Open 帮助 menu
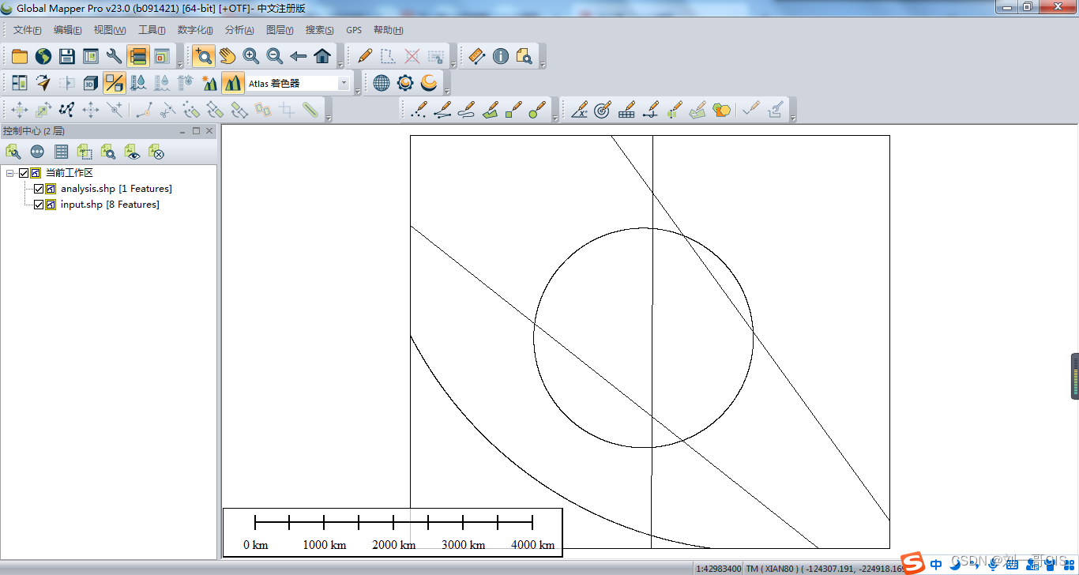 (x=388, y=30)
